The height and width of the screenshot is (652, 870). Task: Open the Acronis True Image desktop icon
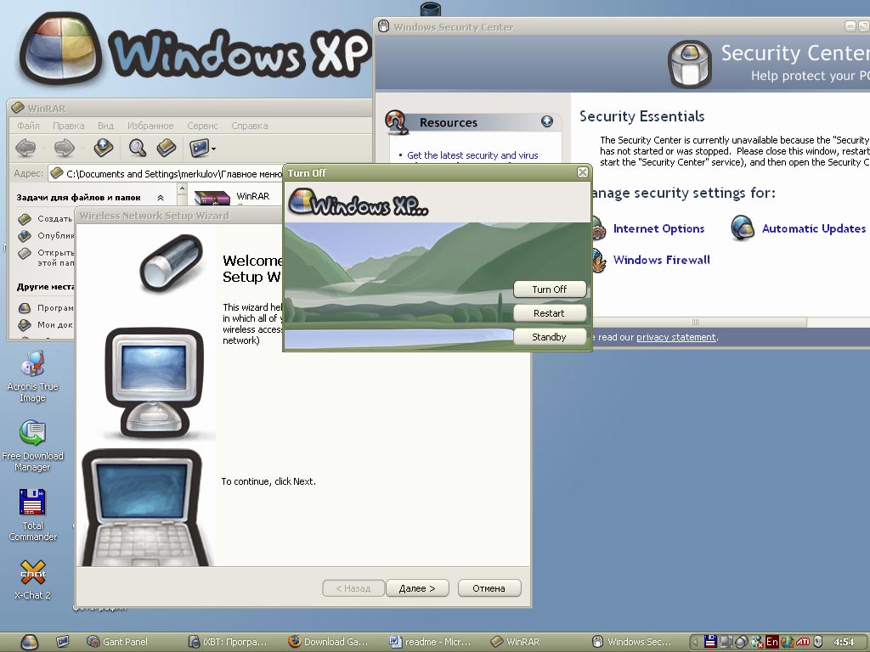32,376
